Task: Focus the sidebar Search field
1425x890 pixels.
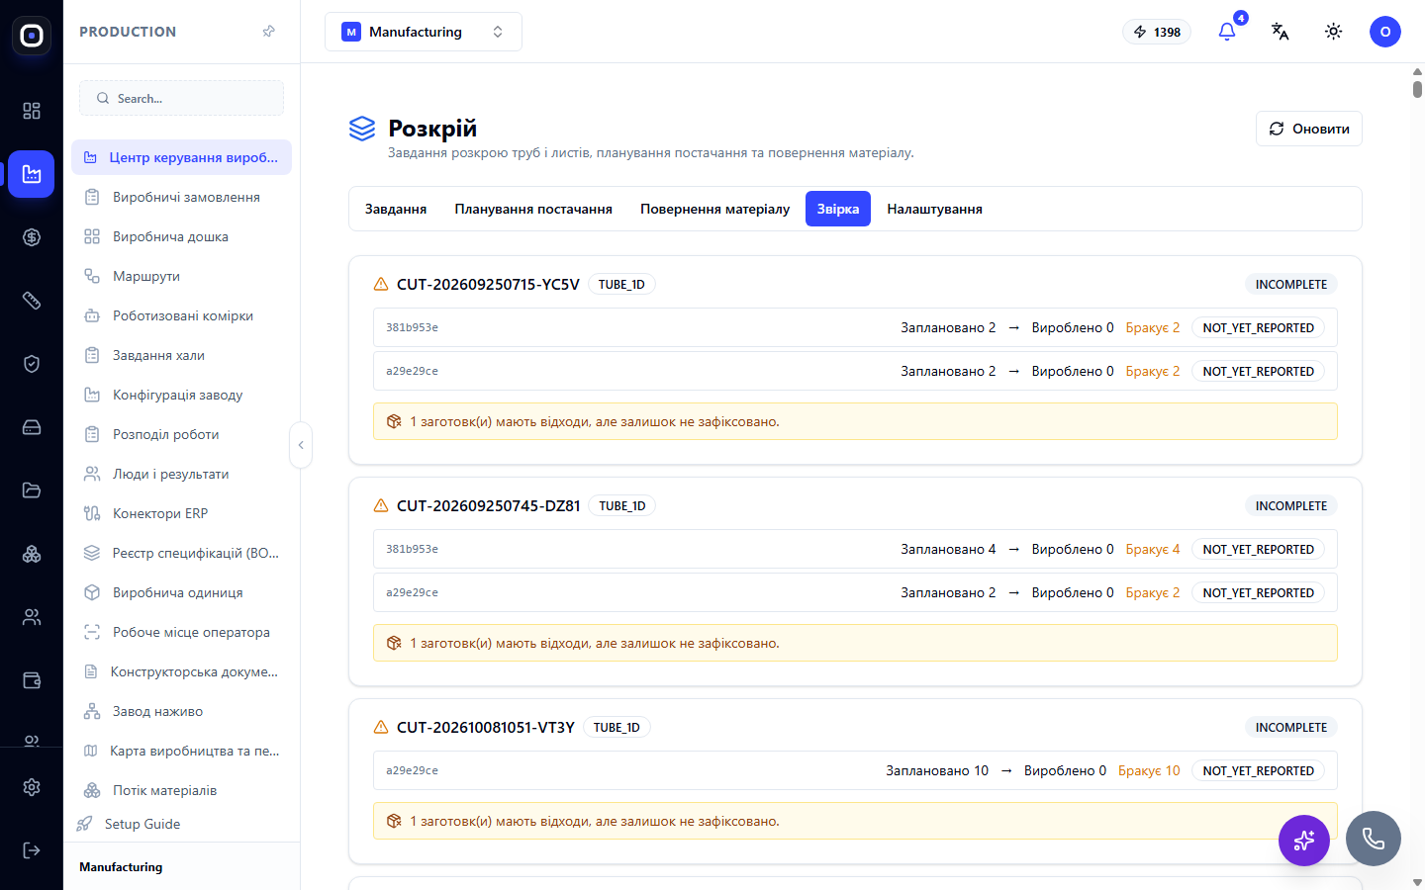Action: pos(181,98)
